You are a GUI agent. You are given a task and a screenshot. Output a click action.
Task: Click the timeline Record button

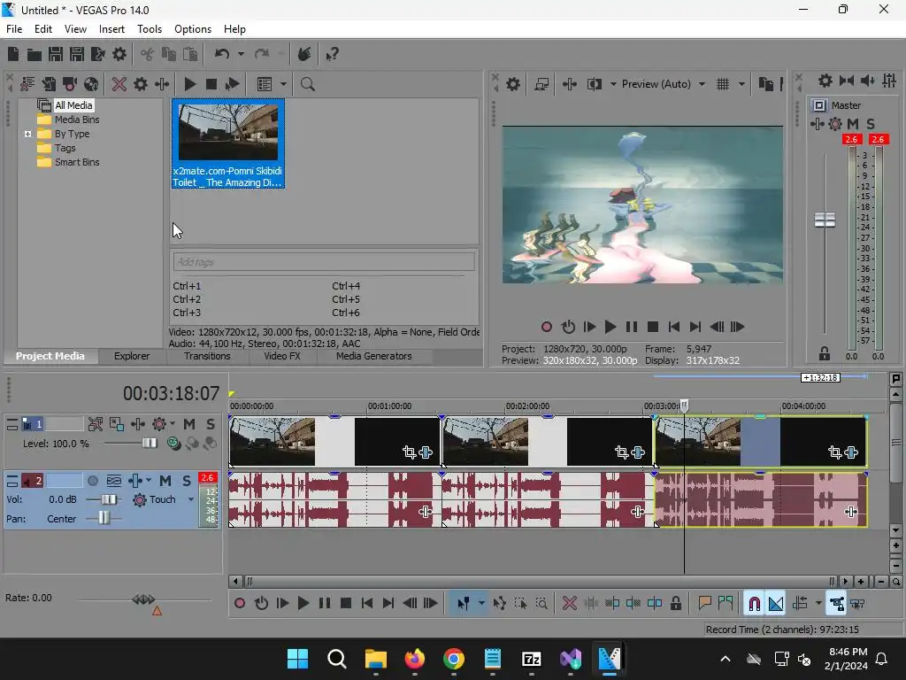coord(239,604)
